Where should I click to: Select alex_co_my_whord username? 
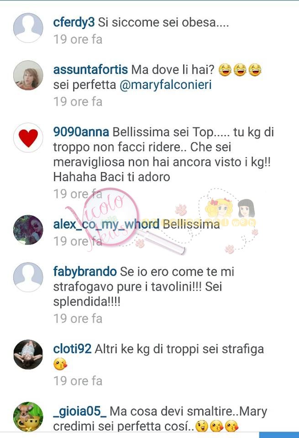click(106, 224)
